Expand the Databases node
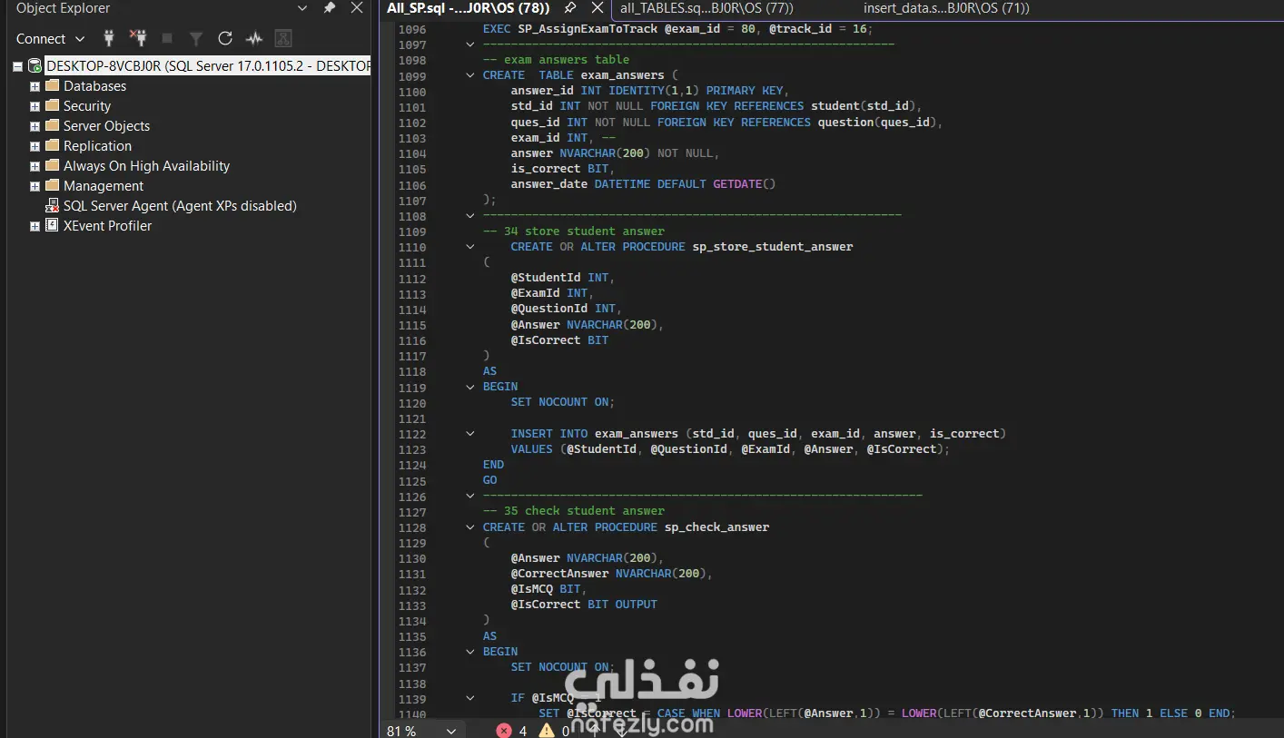The height and width of the screenshot is (738, 1284). coord(35,86)
